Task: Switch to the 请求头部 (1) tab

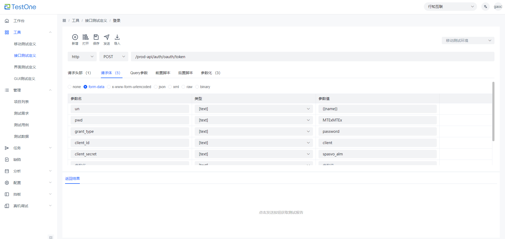Action: (x=79, y=73)
